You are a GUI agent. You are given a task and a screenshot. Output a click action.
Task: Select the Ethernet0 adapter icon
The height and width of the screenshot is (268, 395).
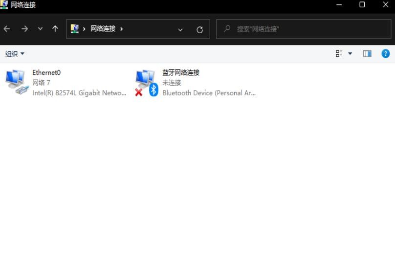point(17,82)
